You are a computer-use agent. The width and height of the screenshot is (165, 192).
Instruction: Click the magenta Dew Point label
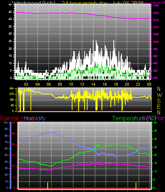154,118
